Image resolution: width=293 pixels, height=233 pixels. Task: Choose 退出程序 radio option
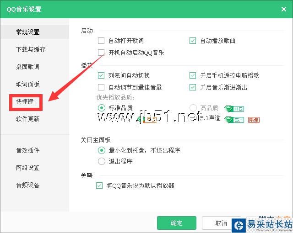[102, 161]
